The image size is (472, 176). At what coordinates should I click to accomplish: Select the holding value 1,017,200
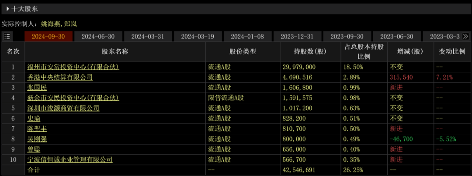pyautogui.click(x=298, y=108)
